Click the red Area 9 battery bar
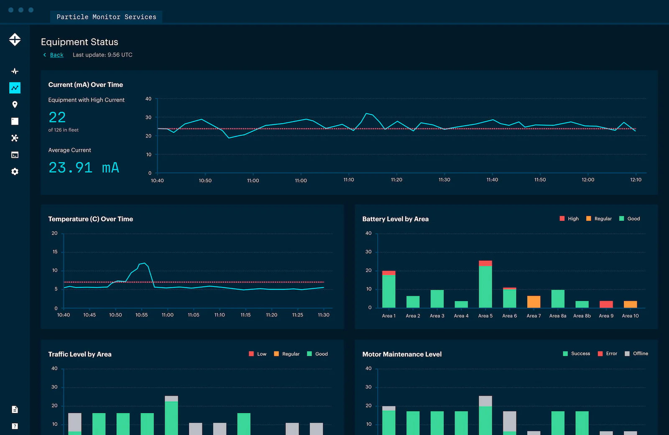The image size is (669, 435). click(606, 304)
